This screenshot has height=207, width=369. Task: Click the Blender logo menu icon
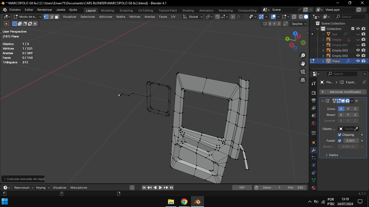coord(5,10)
